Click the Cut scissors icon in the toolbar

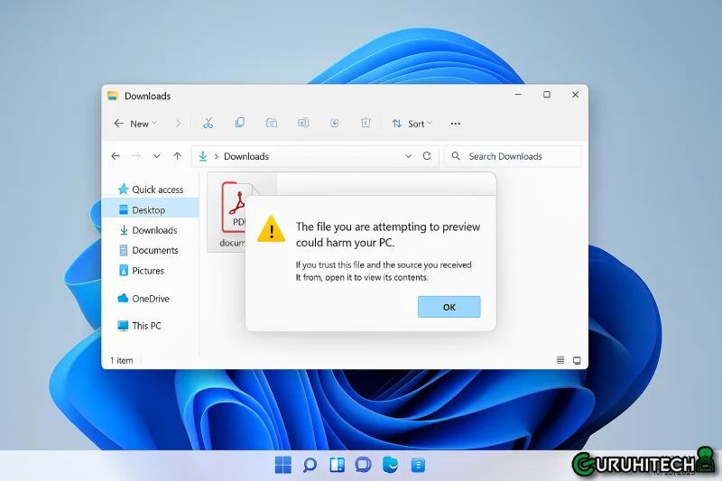point(208,123)
